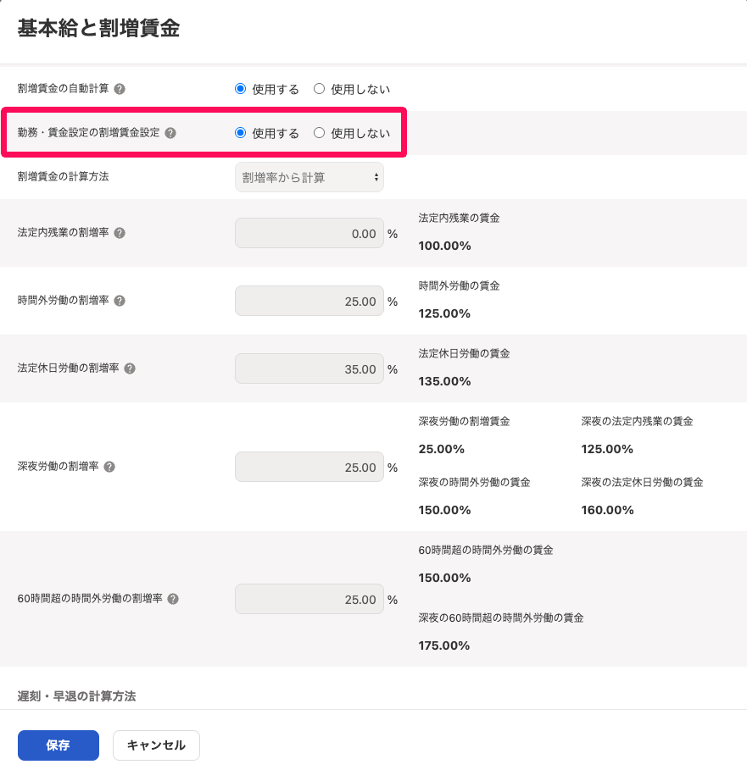Click the 深夜の法定休日労働の賃金 label
The image size is (747, 770).
[643, 482]
